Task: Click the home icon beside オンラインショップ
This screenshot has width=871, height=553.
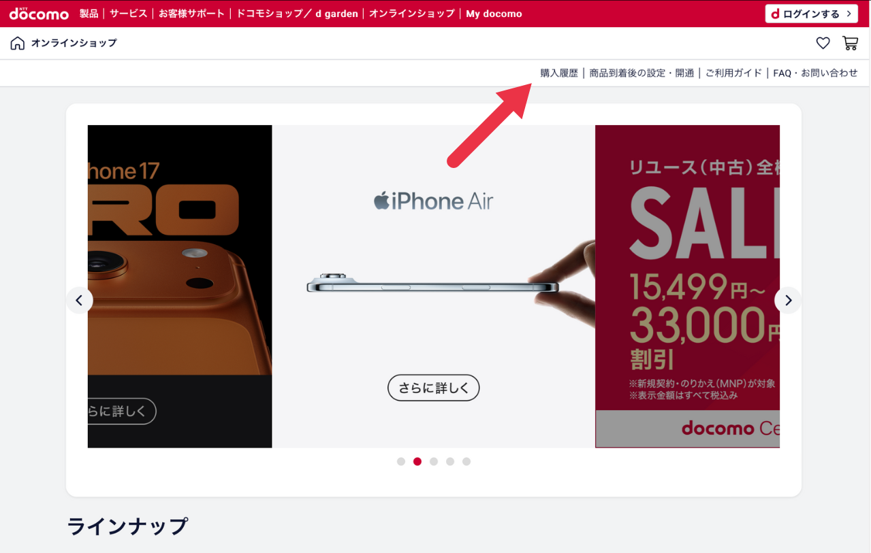Action: 18,44
